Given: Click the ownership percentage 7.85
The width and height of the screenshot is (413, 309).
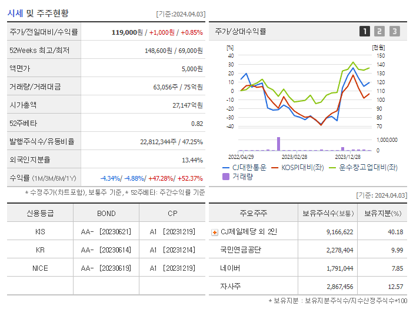Looking at the screenshot, I should tap(397, 268).
